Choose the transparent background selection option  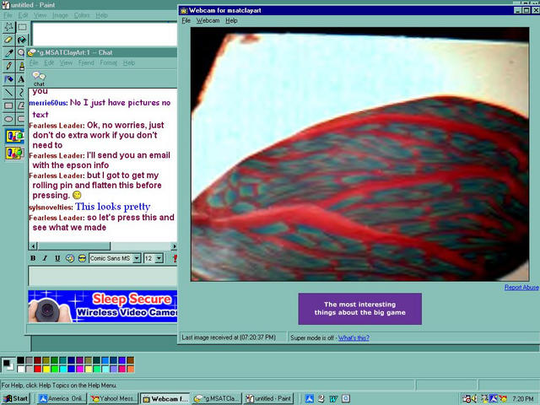14,153
